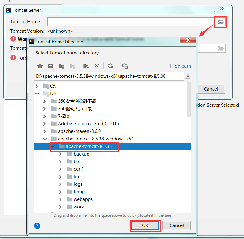This screenshot has width=244, height=239.
Task: Expand the temp folder
Action: tap(60, 192)
